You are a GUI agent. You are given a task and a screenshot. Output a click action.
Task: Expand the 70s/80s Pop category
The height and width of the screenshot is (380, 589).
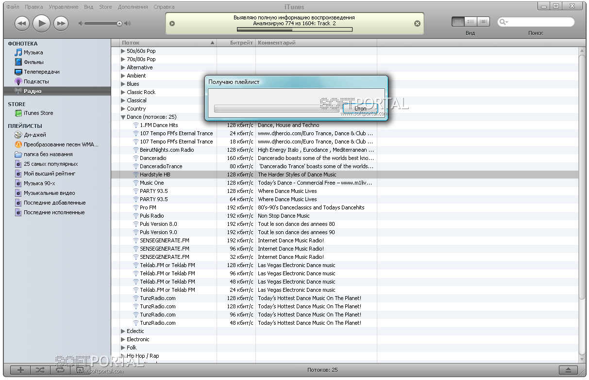[123, 59]
